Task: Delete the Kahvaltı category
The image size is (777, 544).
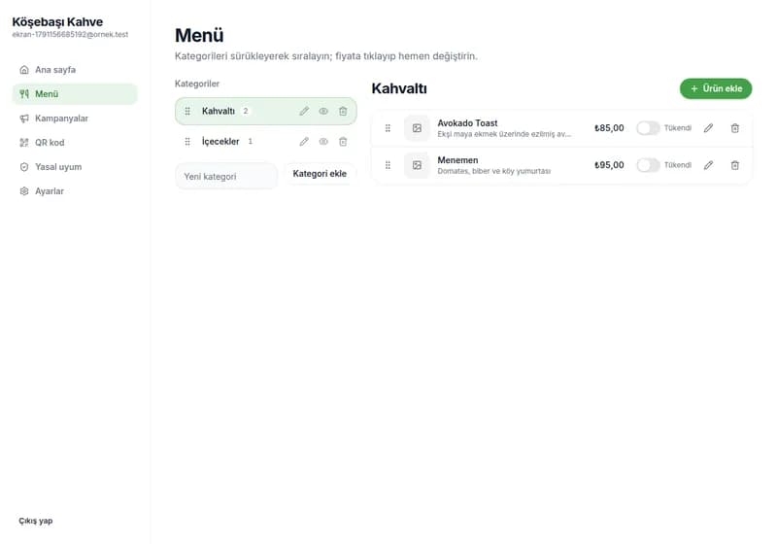Action: (x=343, y=112)
